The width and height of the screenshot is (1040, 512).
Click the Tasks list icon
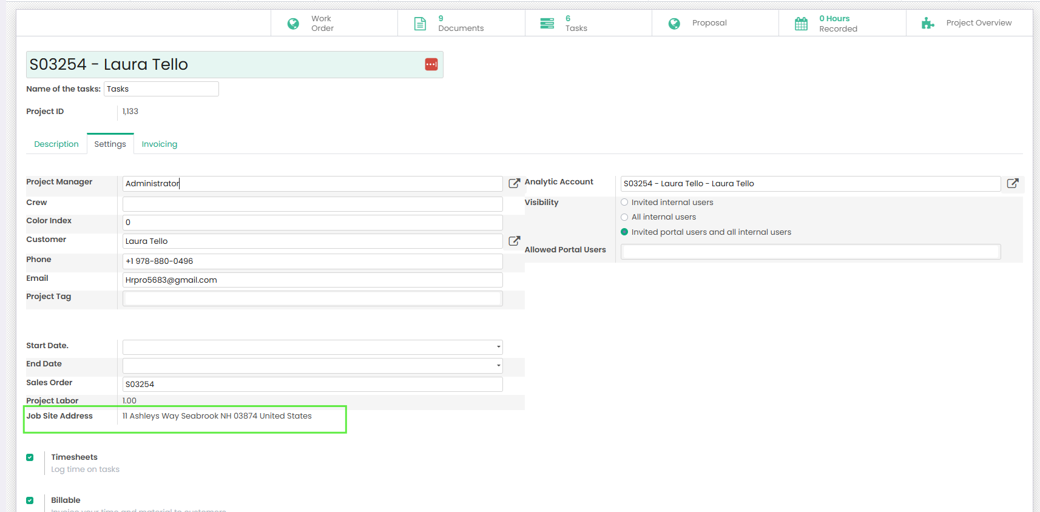point(547,24)
